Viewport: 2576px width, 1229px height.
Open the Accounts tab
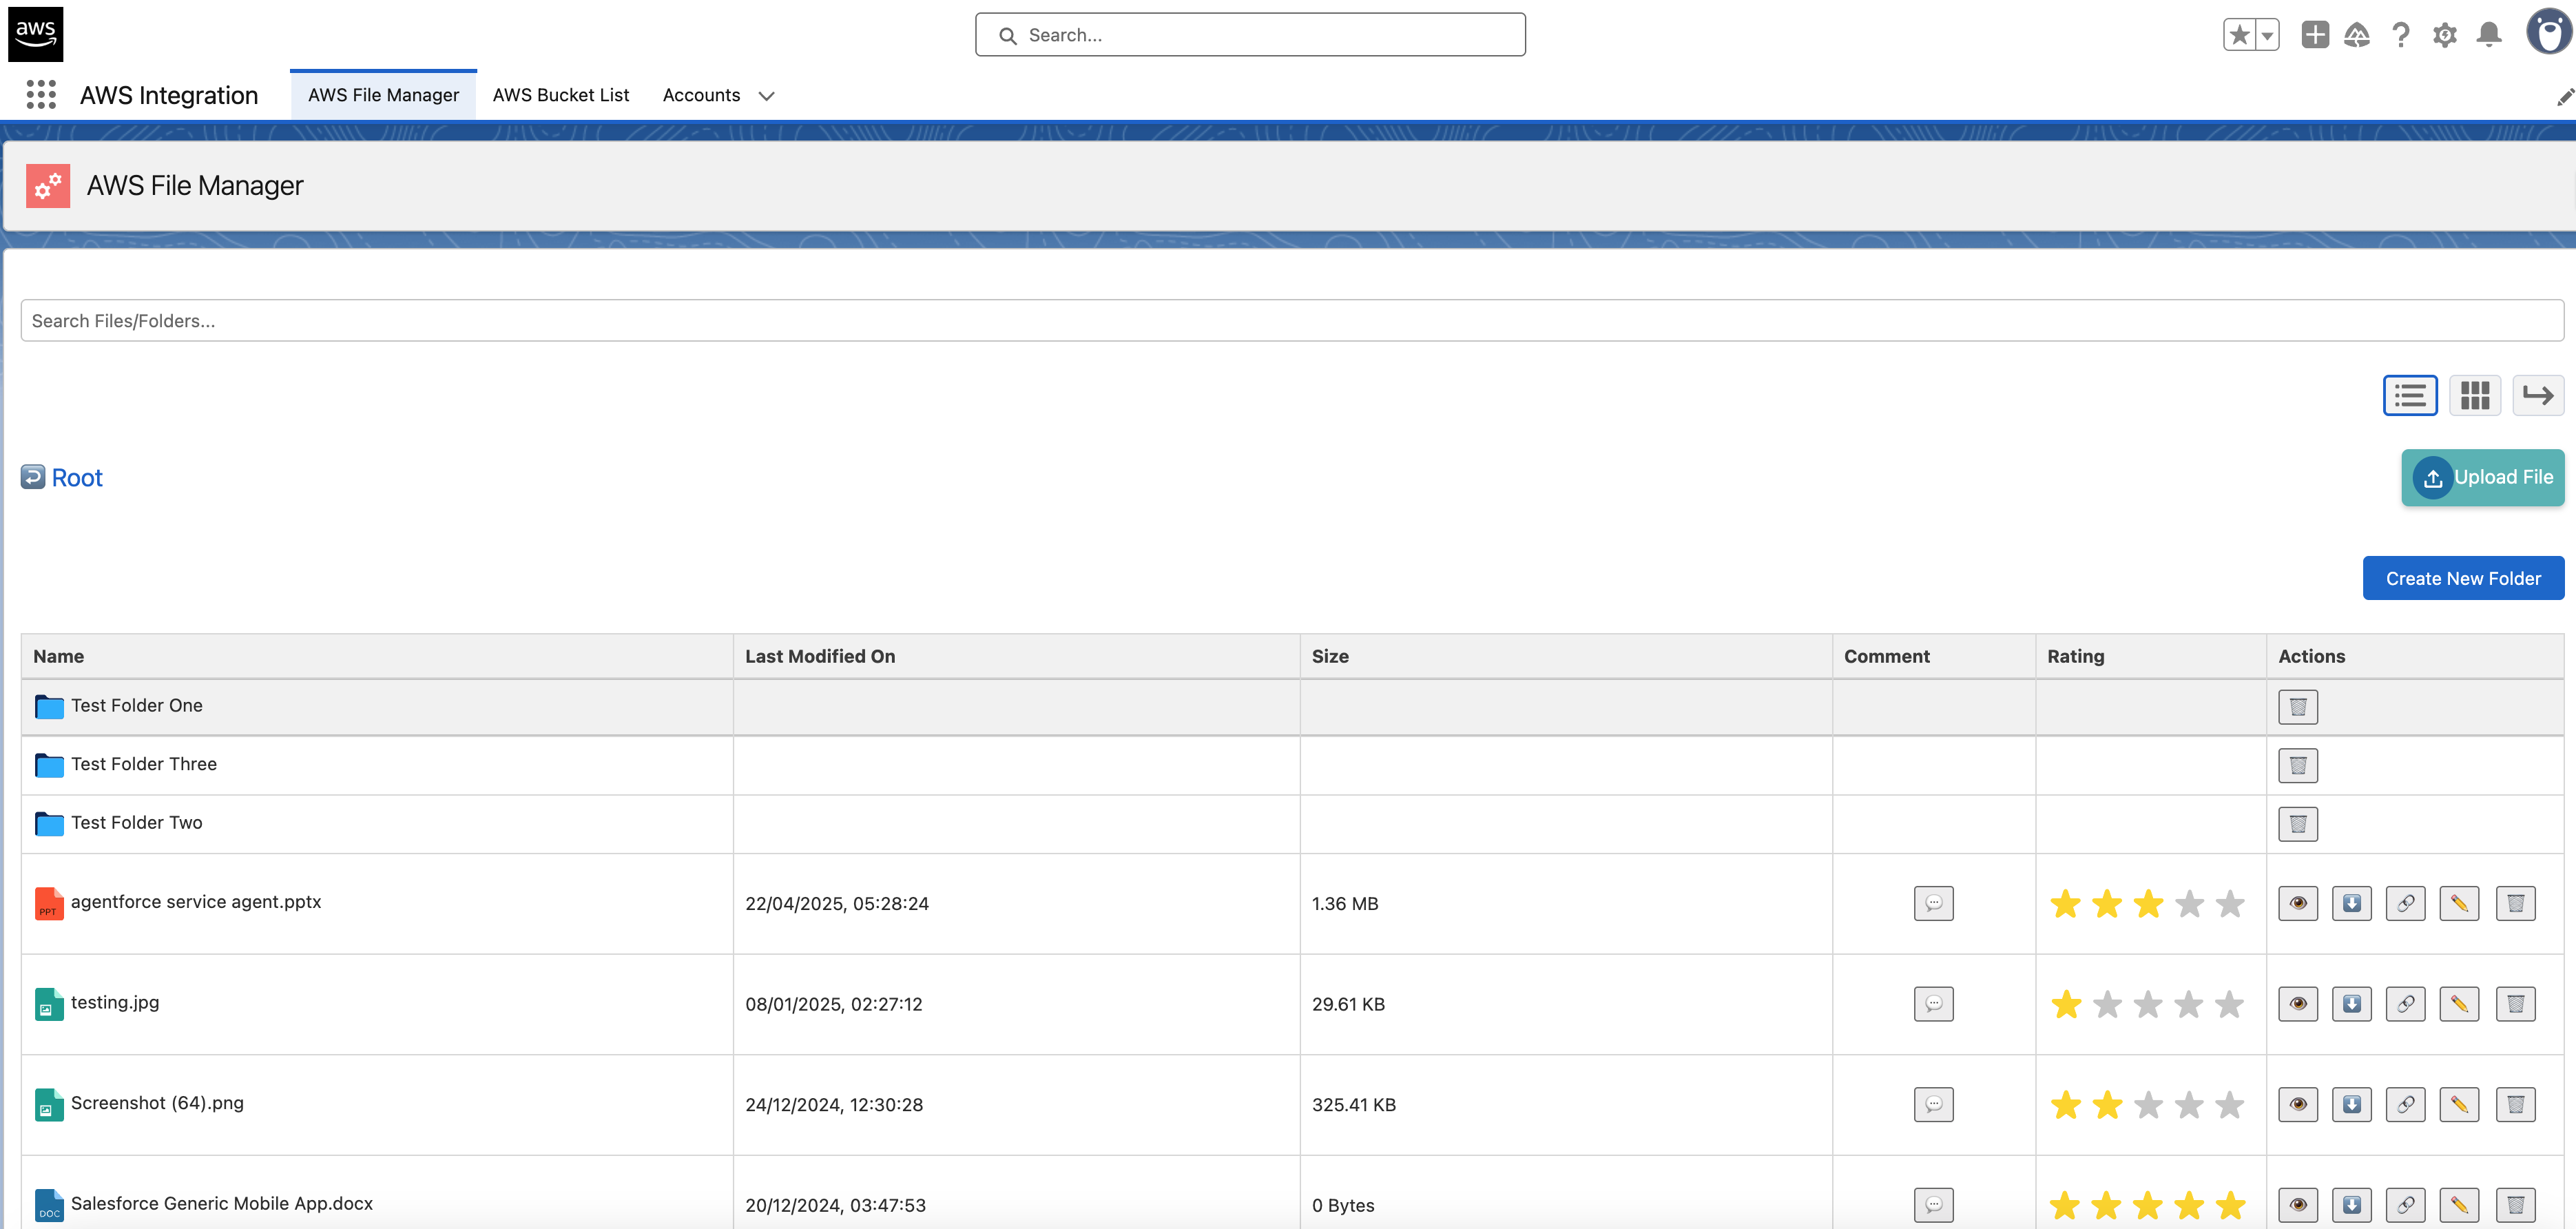[x=701, y=95]
